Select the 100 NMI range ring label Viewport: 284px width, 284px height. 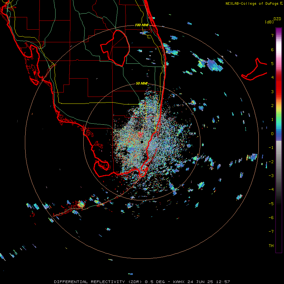tap(142, 25)
